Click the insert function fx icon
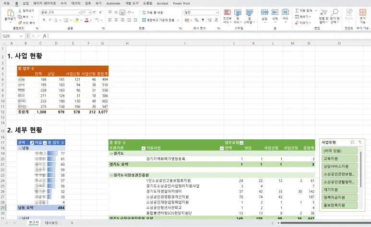This screenshot has width=371, height=227. (45, 36)
